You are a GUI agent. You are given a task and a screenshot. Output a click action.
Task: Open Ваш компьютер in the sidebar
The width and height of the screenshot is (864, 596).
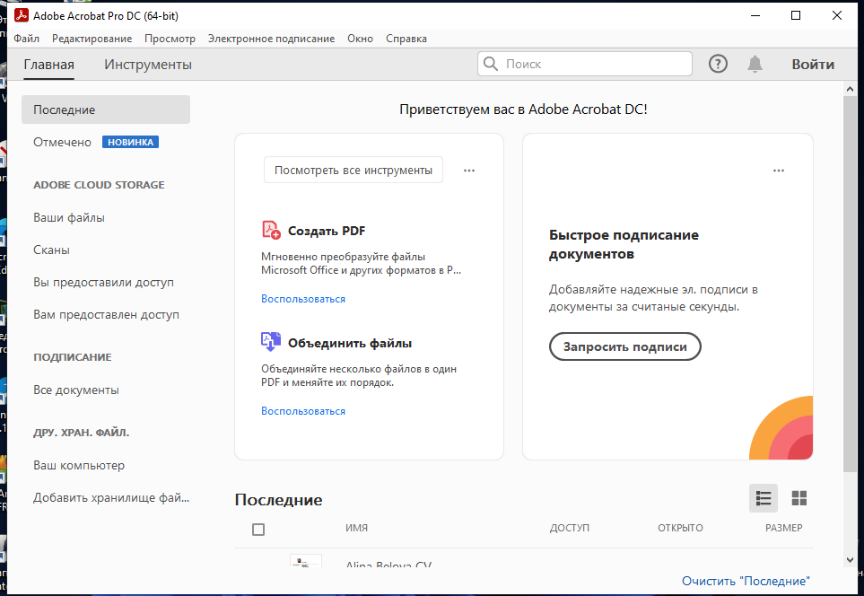pos(79,465)
